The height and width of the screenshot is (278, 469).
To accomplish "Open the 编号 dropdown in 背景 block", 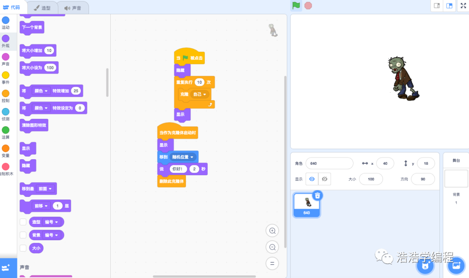I will point(51,235).
